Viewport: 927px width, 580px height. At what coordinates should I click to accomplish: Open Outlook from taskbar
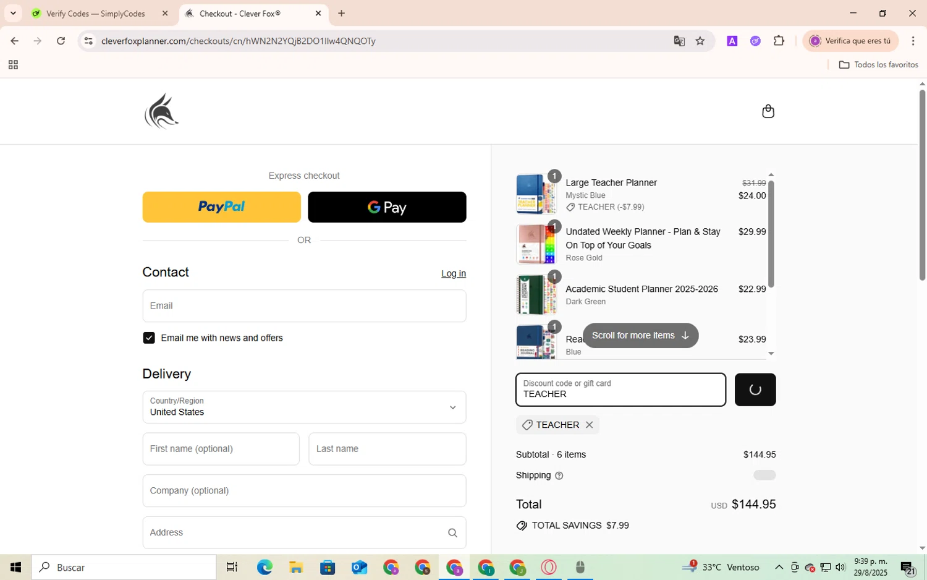(x=359, y=567)
